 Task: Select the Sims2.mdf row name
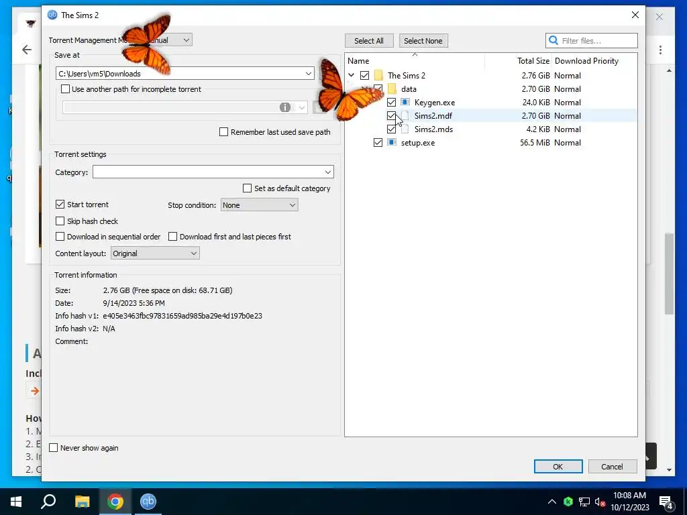pos(433,115)
